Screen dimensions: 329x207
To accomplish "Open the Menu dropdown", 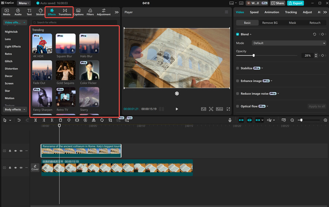I will [x=24, y=3].
